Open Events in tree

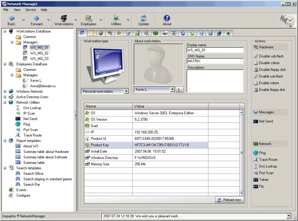(21, 190)
